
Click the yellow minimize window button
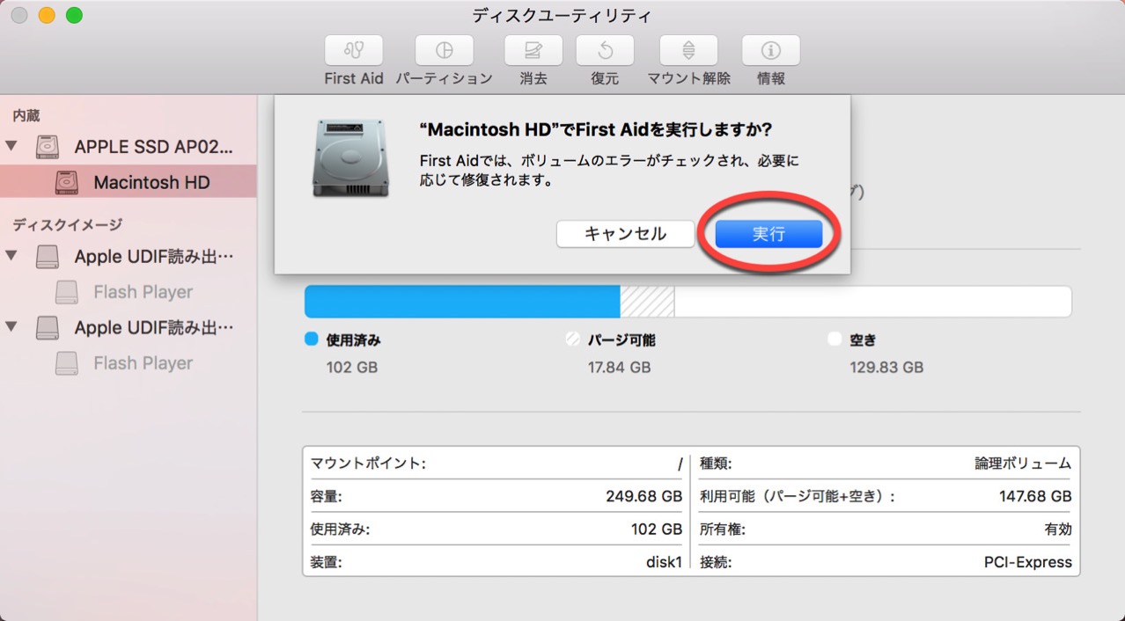pos(47,15)
